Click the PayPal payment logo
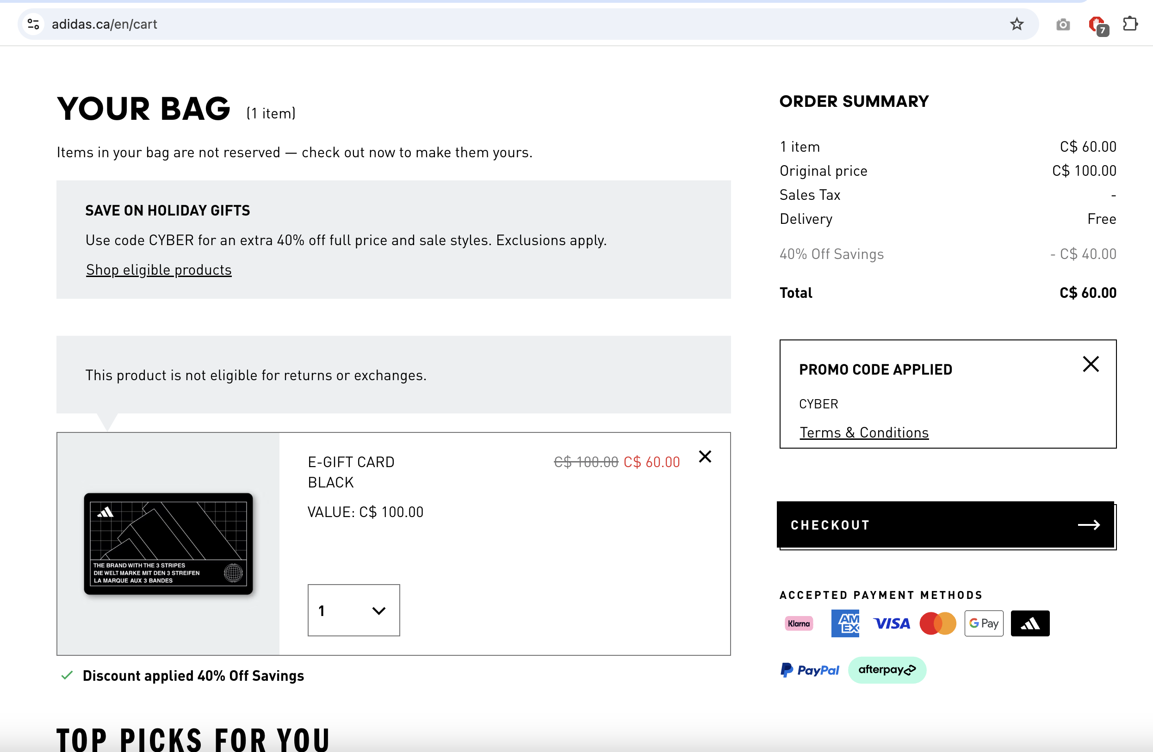The height and width of the screenshot is (752, 1153). 810,670
